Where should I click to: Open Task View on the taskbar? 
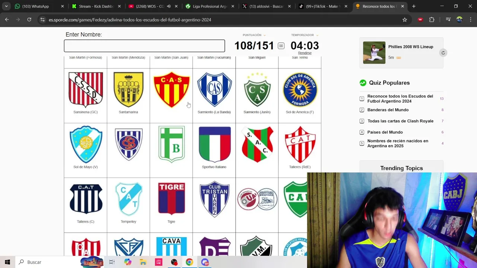tap(112, 262)
